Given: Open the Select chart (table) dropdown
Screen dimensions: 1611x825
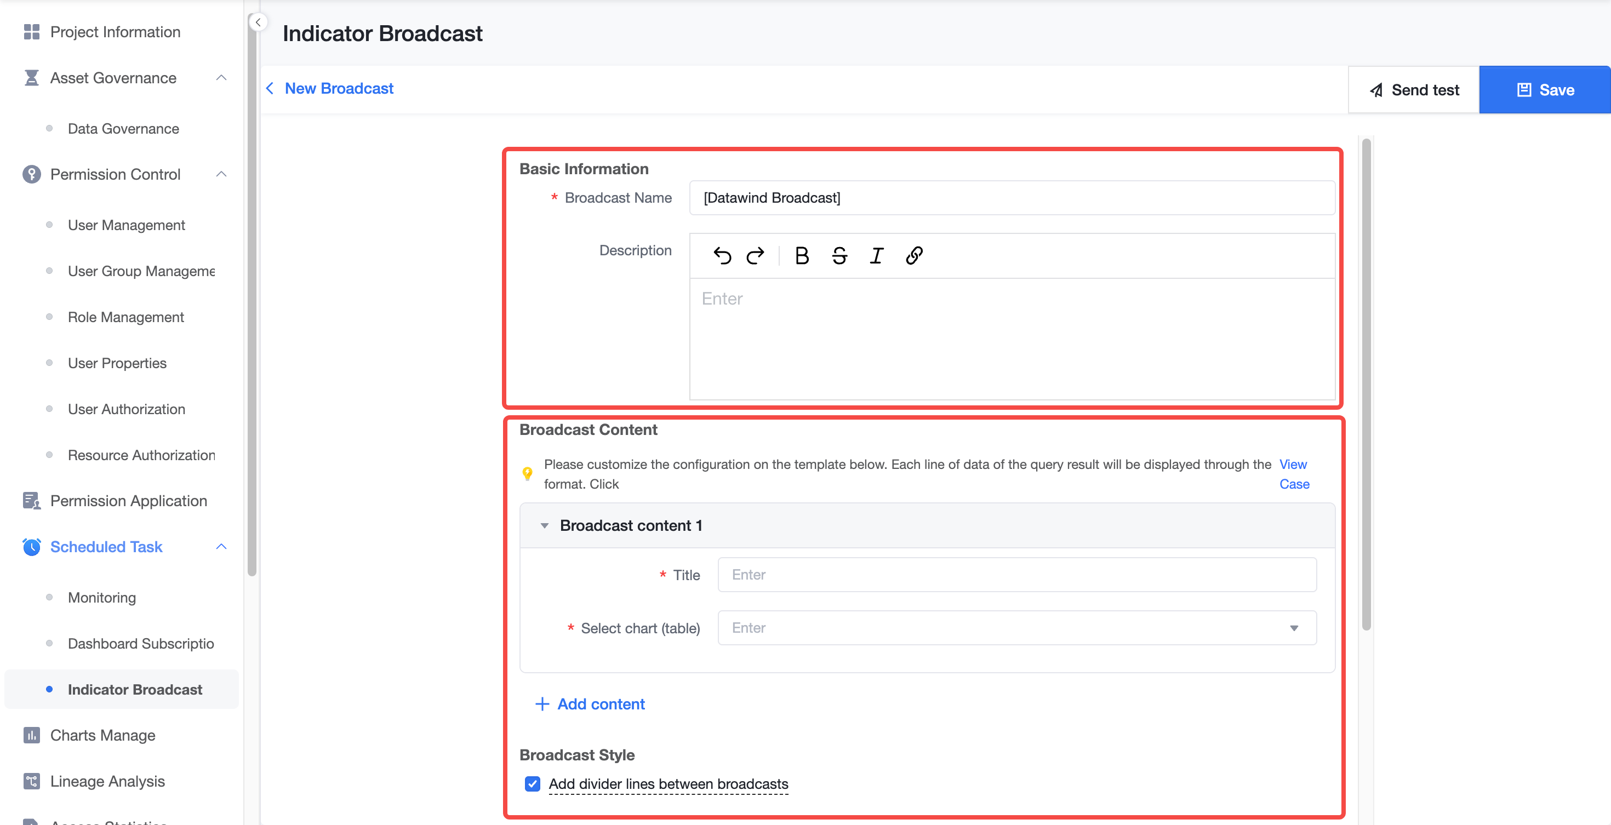Looking at the screenshot, I should [x=1017, y=627].
